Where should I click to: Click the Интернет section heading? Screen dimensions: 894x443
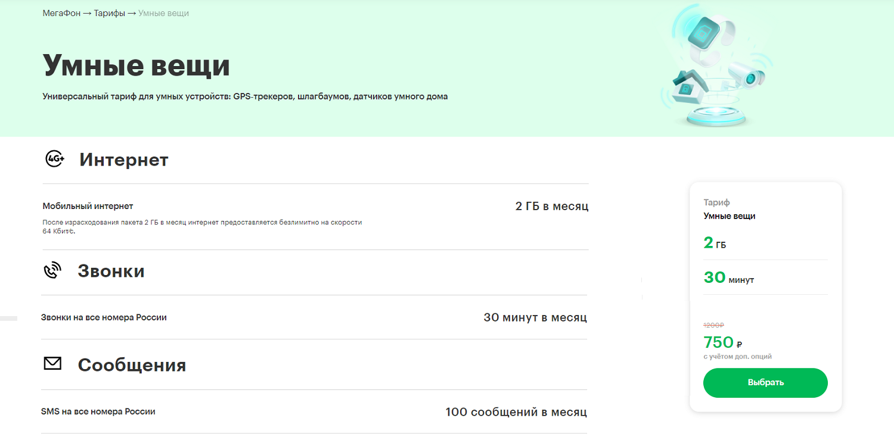click(123, 160)
